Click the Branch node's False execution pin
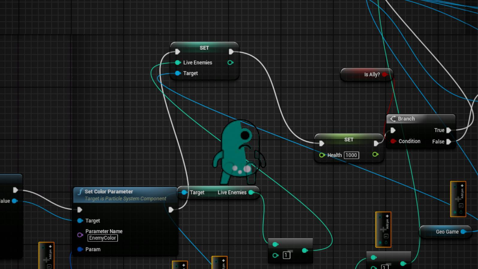 (449, 142)
